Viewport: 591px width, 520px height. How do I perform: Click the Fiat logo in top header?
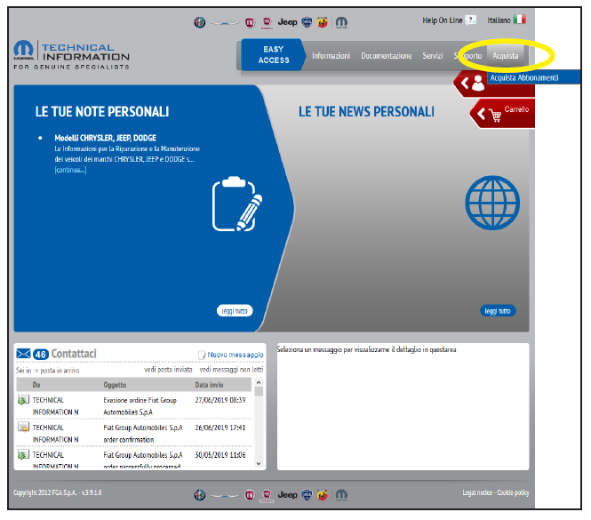coord(250,22)
